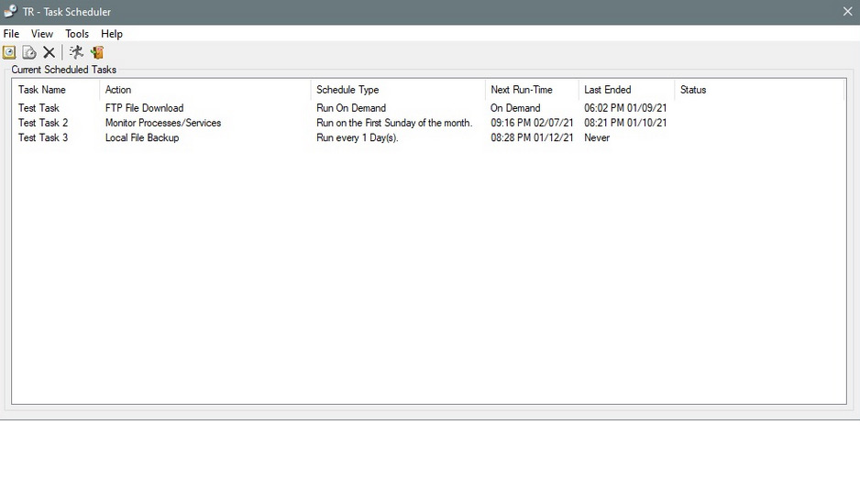The height and width of the screenshot is (479, 860).
Task: Click '06:02 PM 01/09/21' last ended cell
Action: [625, 108]
